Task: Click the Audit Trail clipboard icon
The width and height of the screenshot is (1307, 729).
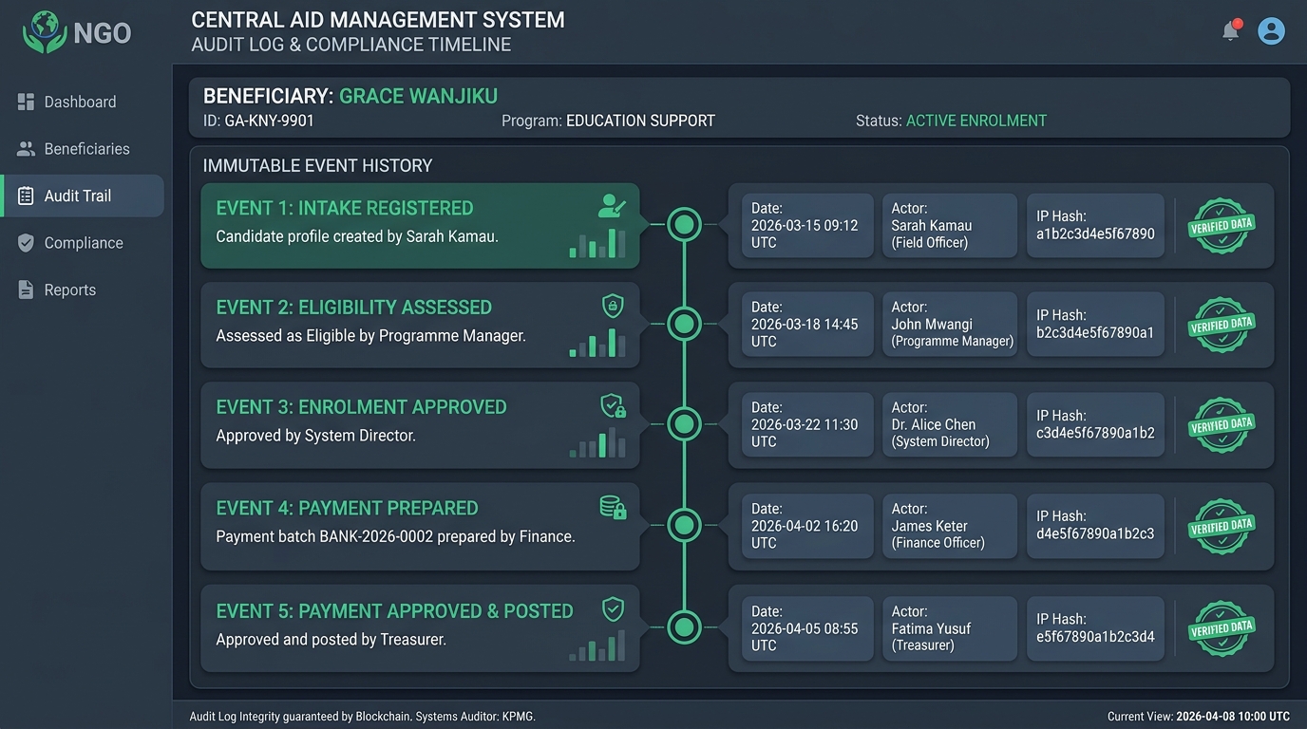Action: click(26, 196)
